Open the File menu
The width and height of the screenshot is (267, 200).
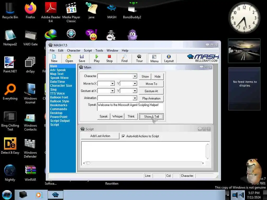pyautogui.click(x=52, y=51)
